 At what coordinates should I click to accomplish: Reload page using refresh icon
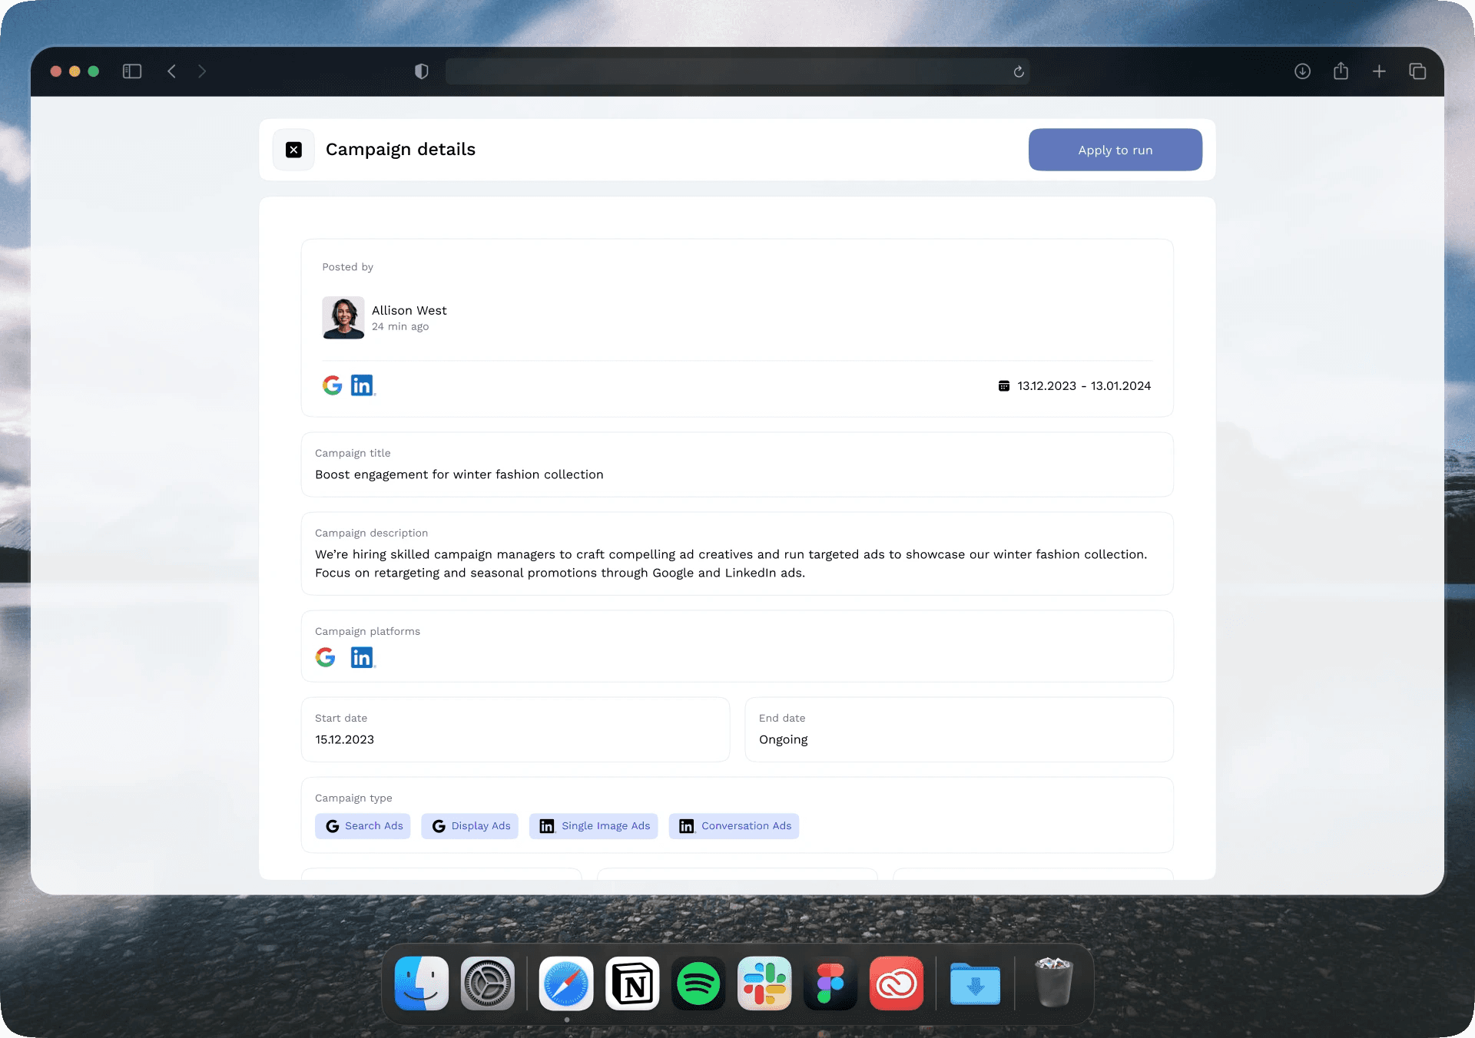pos(1019,71)
